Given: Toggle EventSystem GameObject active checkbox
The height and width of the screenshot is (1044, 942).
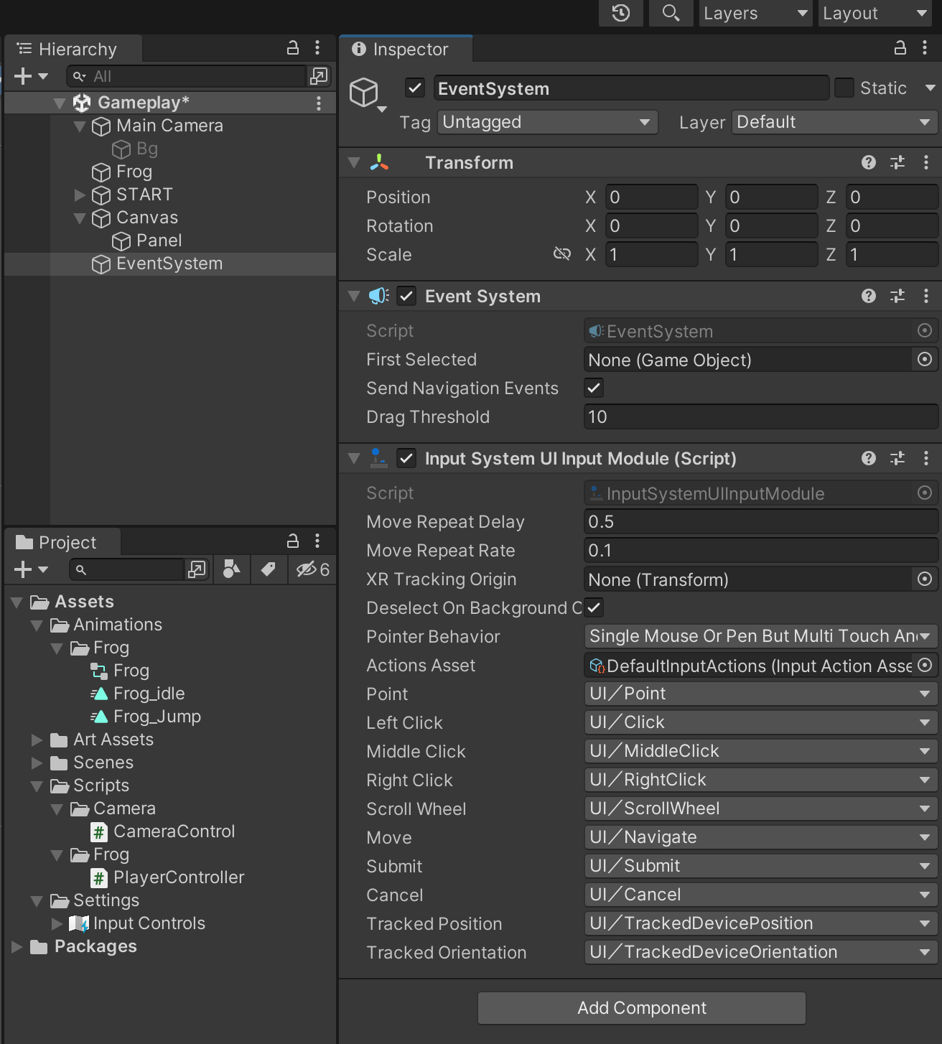Looking at the screenshot, I should 415,88.
